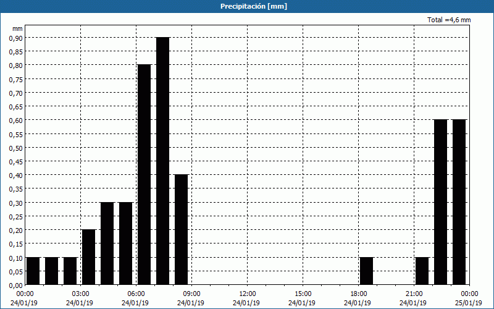Click the 00:00 label above 25/01/19
Viewport: 494px width, 309px height.
click(x=470, y=294)
